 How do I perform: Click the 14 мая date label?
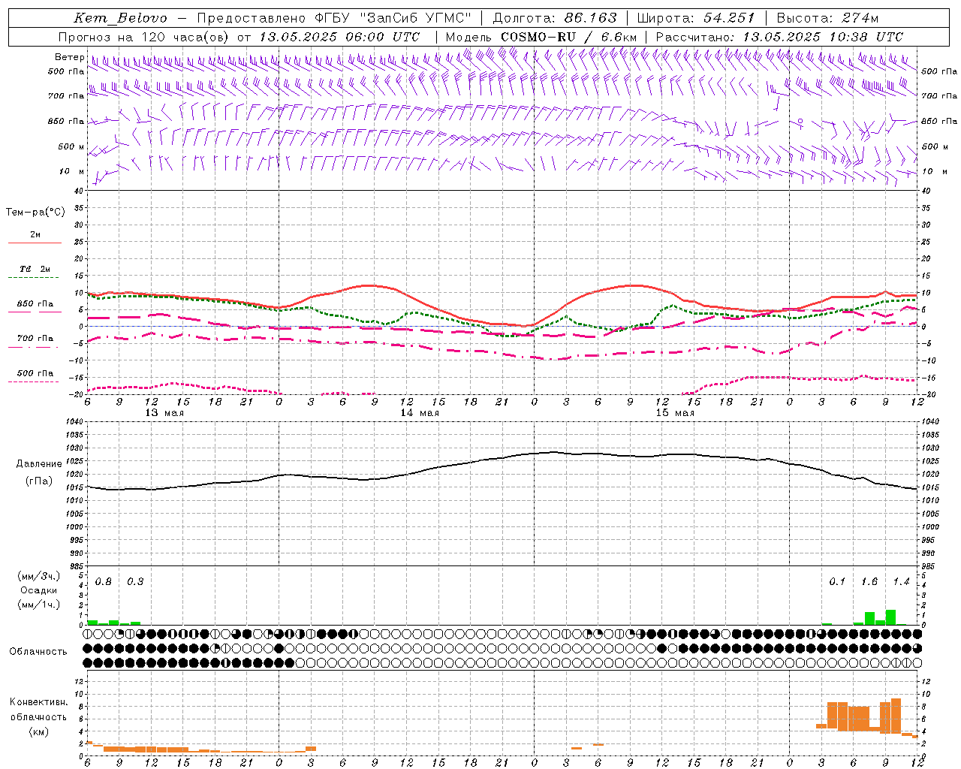pos(420,413)
